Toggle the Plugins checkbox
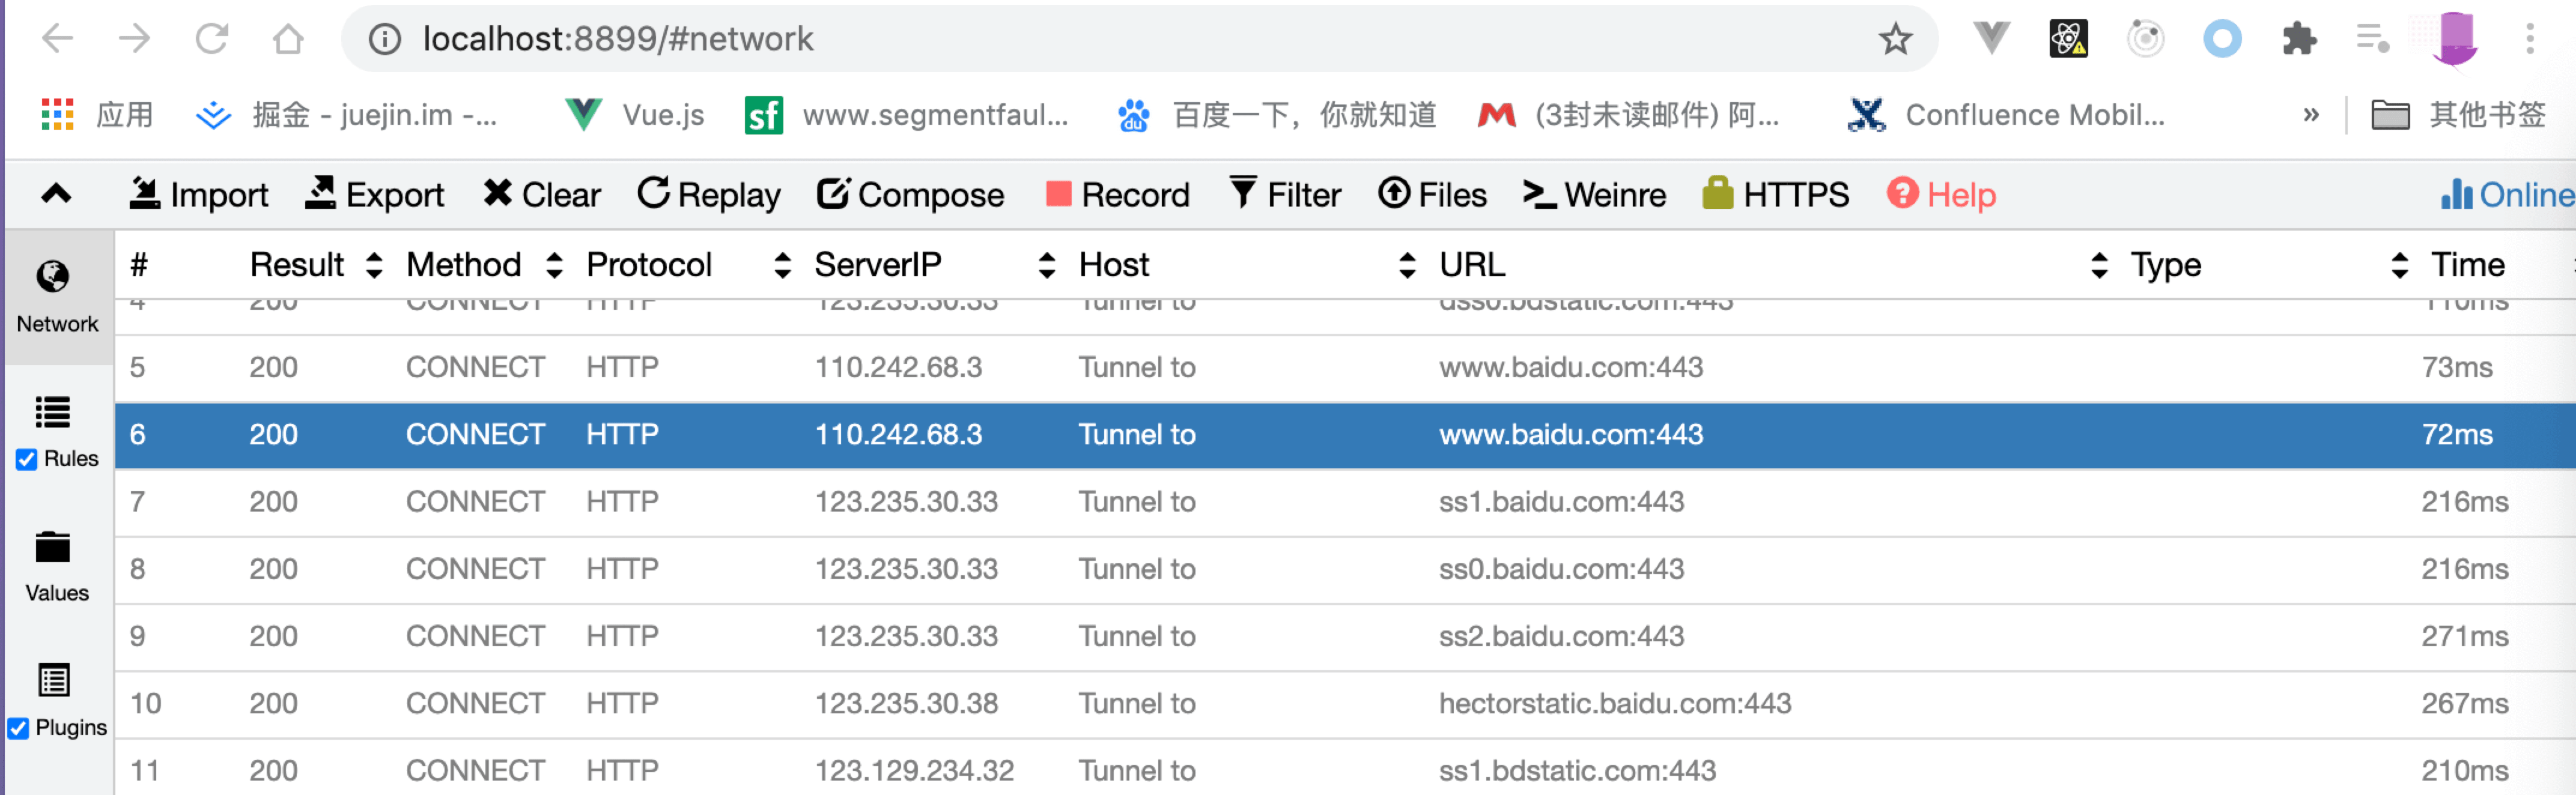 point(19,728)
